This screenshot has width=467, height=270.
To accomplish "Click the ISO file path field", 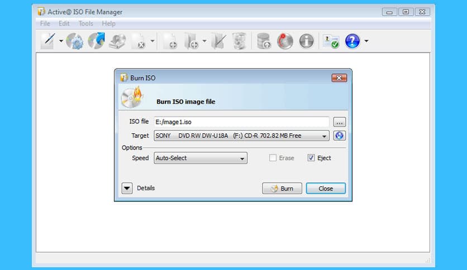I will [241, 122].
